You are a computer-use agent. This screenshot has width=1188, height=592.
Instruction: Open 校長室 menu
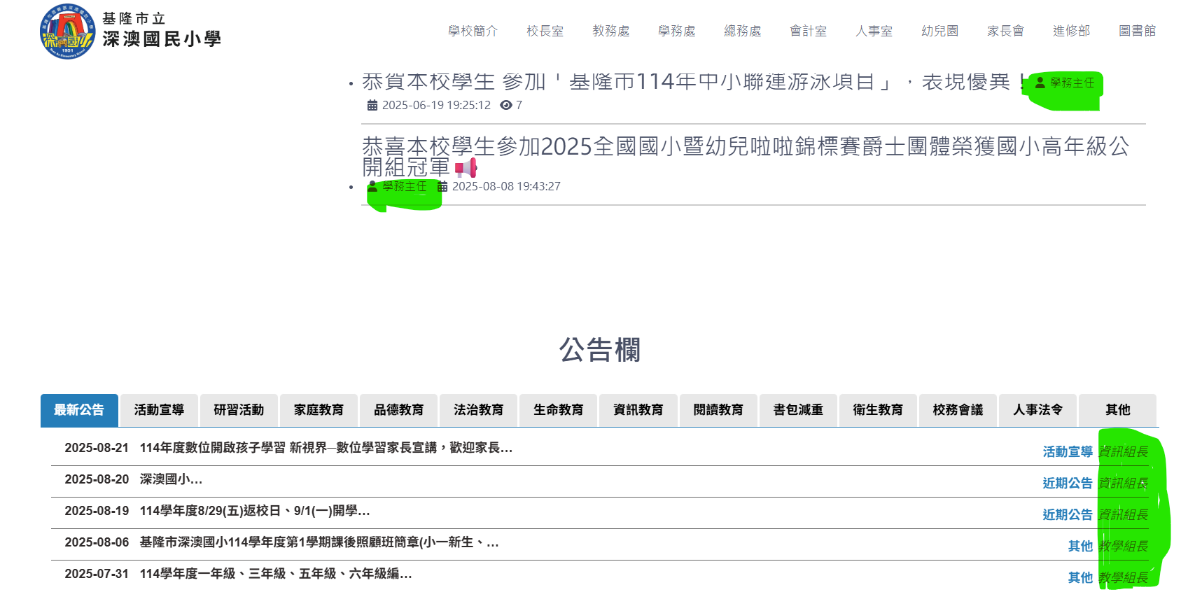click(545, 31)
